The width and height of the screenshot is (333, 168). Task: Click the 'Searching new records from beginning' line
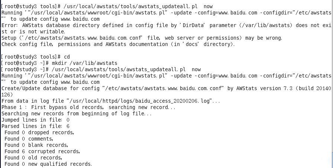tap(76, 113)
